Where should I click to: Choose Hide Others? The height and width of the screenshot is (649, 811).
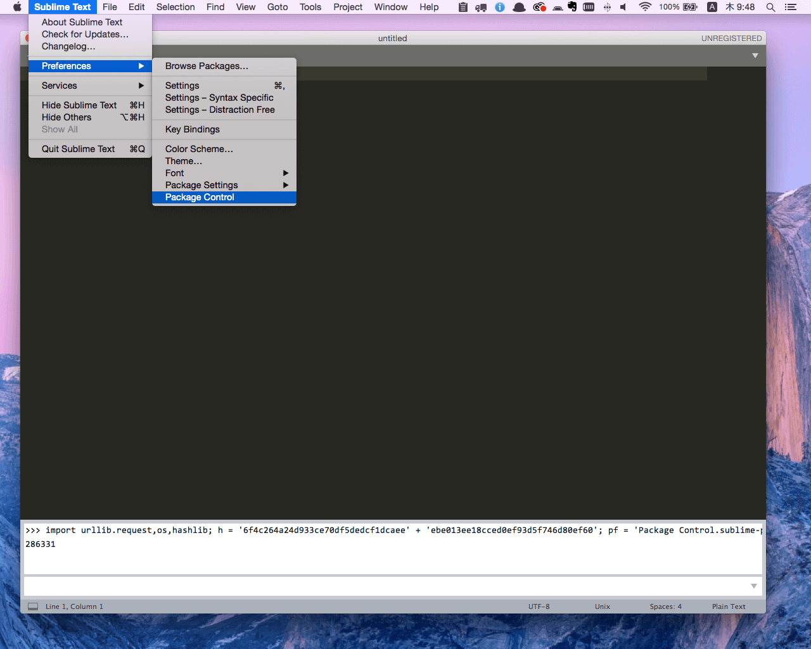point(90,117)
